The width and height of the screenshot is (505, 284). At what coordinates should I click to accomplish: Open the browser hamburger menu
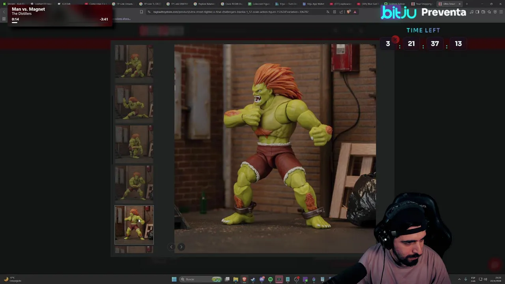[500, 12]
